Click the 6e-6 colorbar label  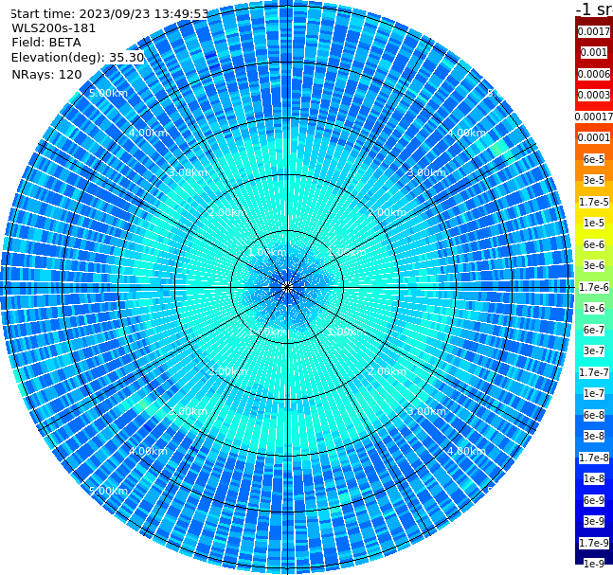click(x=594, y=244)
